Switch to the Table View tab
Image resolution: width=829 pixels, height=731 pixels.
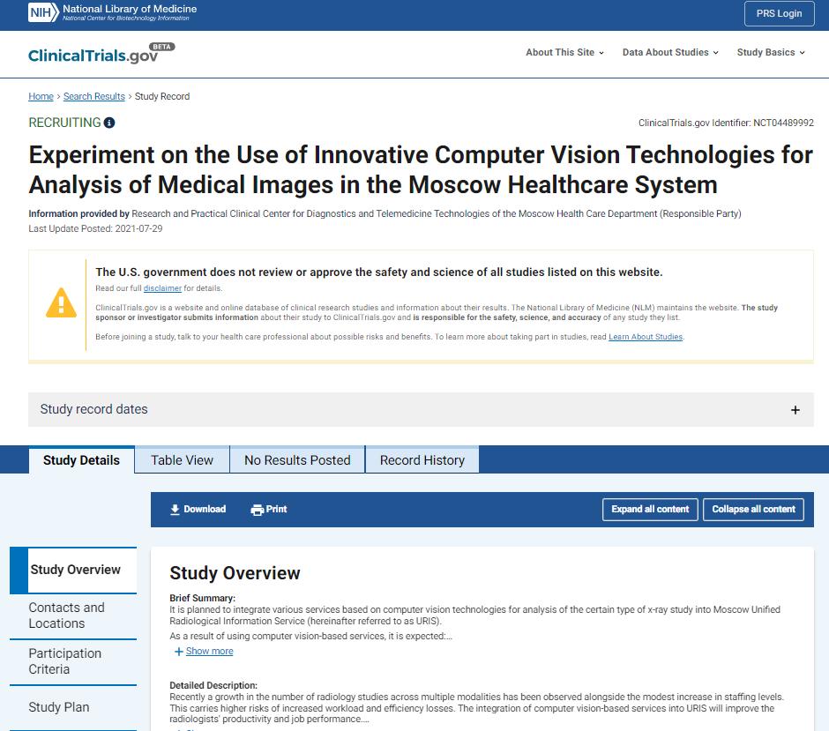182,459
